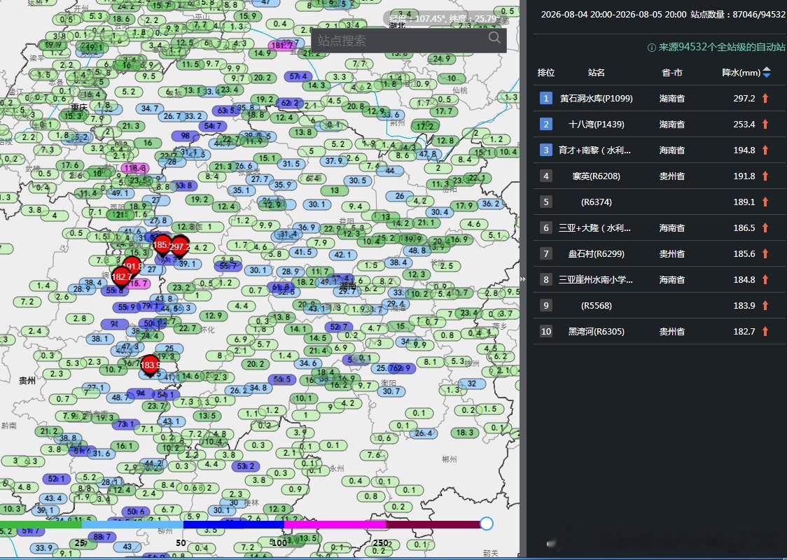Select station 三亚崖州水南小学 in ranking list
This screenshot has width=787, height=560.
pyautogui.click(x=596, y=279)
